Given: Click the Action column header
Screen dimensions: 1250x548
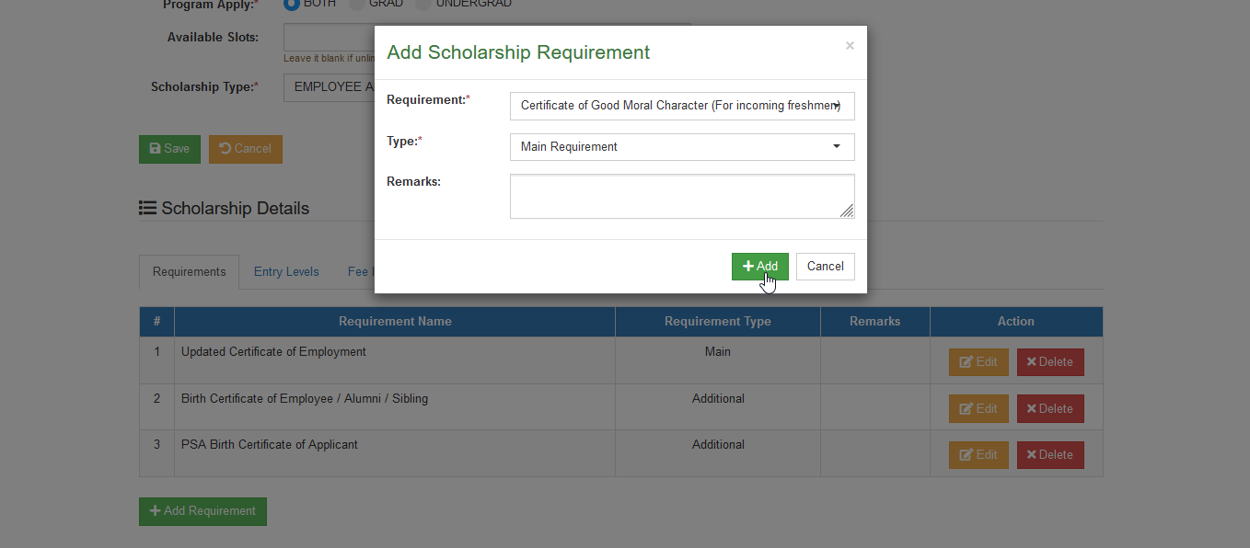Looking at the screenshot, I should [x=1016, y=322].
